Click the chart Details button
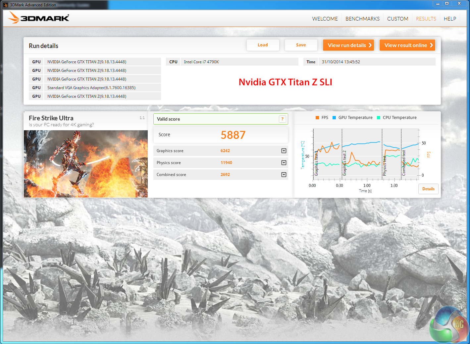This screenshot has height=344, width=470. pyautogui.click(x=429, y=189)
